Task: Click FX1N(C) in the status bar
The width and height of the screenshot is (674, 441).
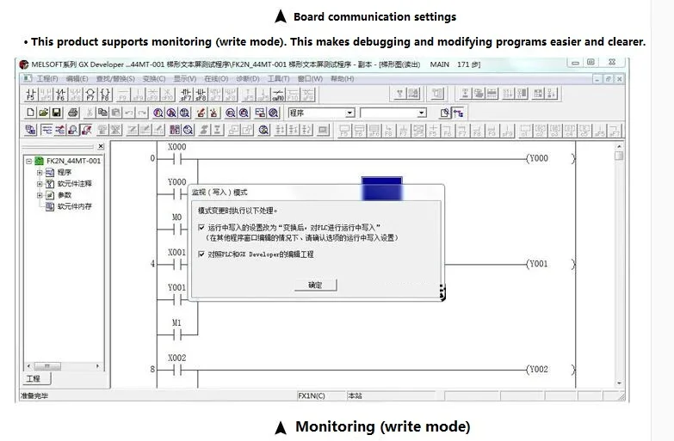Action: click(312, 395)
